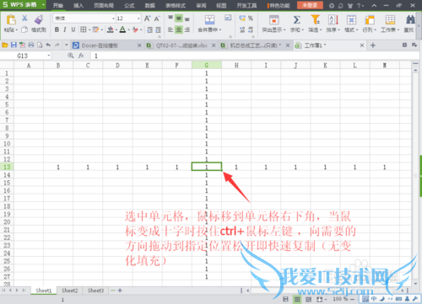The width and height of the screenshot is (422, 304).
Task: Click the insert function fx icon
Action: pyautogui.click(x=81, y=56)
